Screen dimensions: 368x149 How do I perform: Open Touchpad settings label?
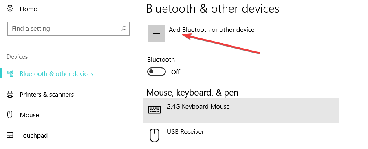click(34, 136)
